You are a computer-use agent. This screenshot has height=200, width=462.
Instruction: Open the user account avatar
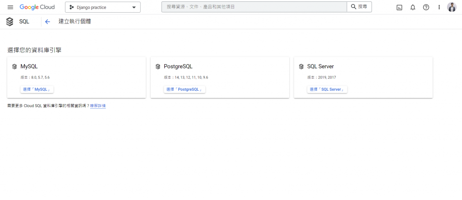[x=452, y=7]
